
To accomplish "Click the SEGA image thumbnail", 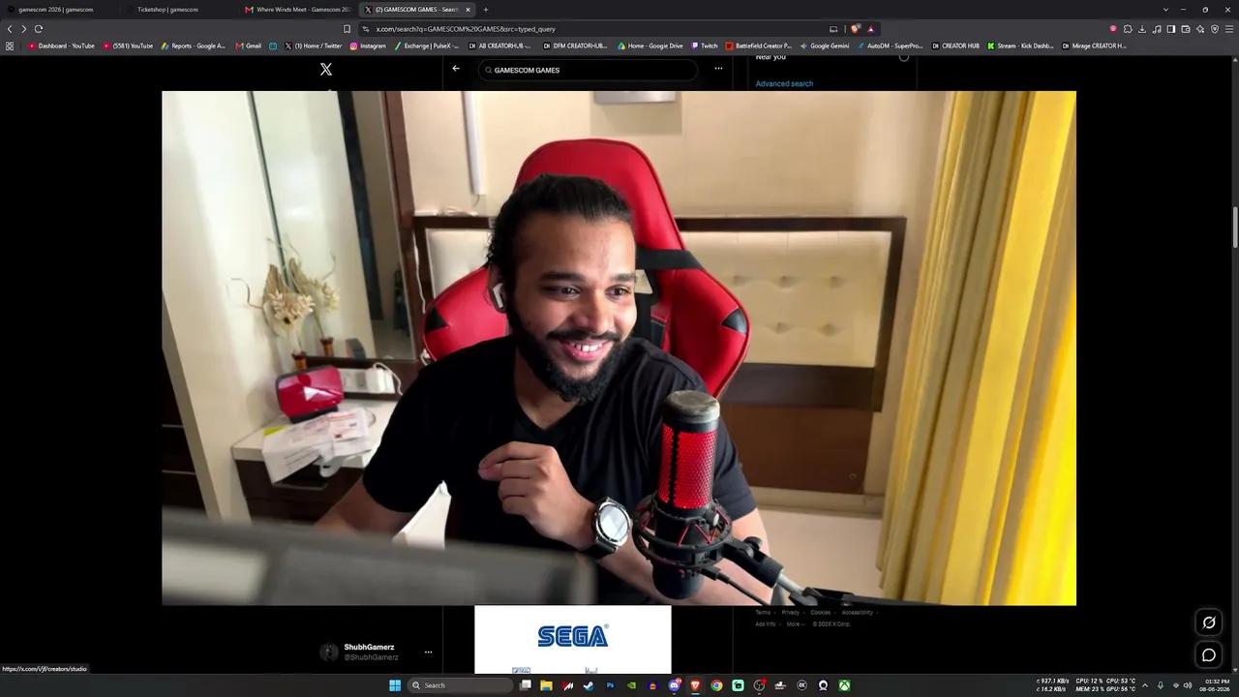I will 573,640.
